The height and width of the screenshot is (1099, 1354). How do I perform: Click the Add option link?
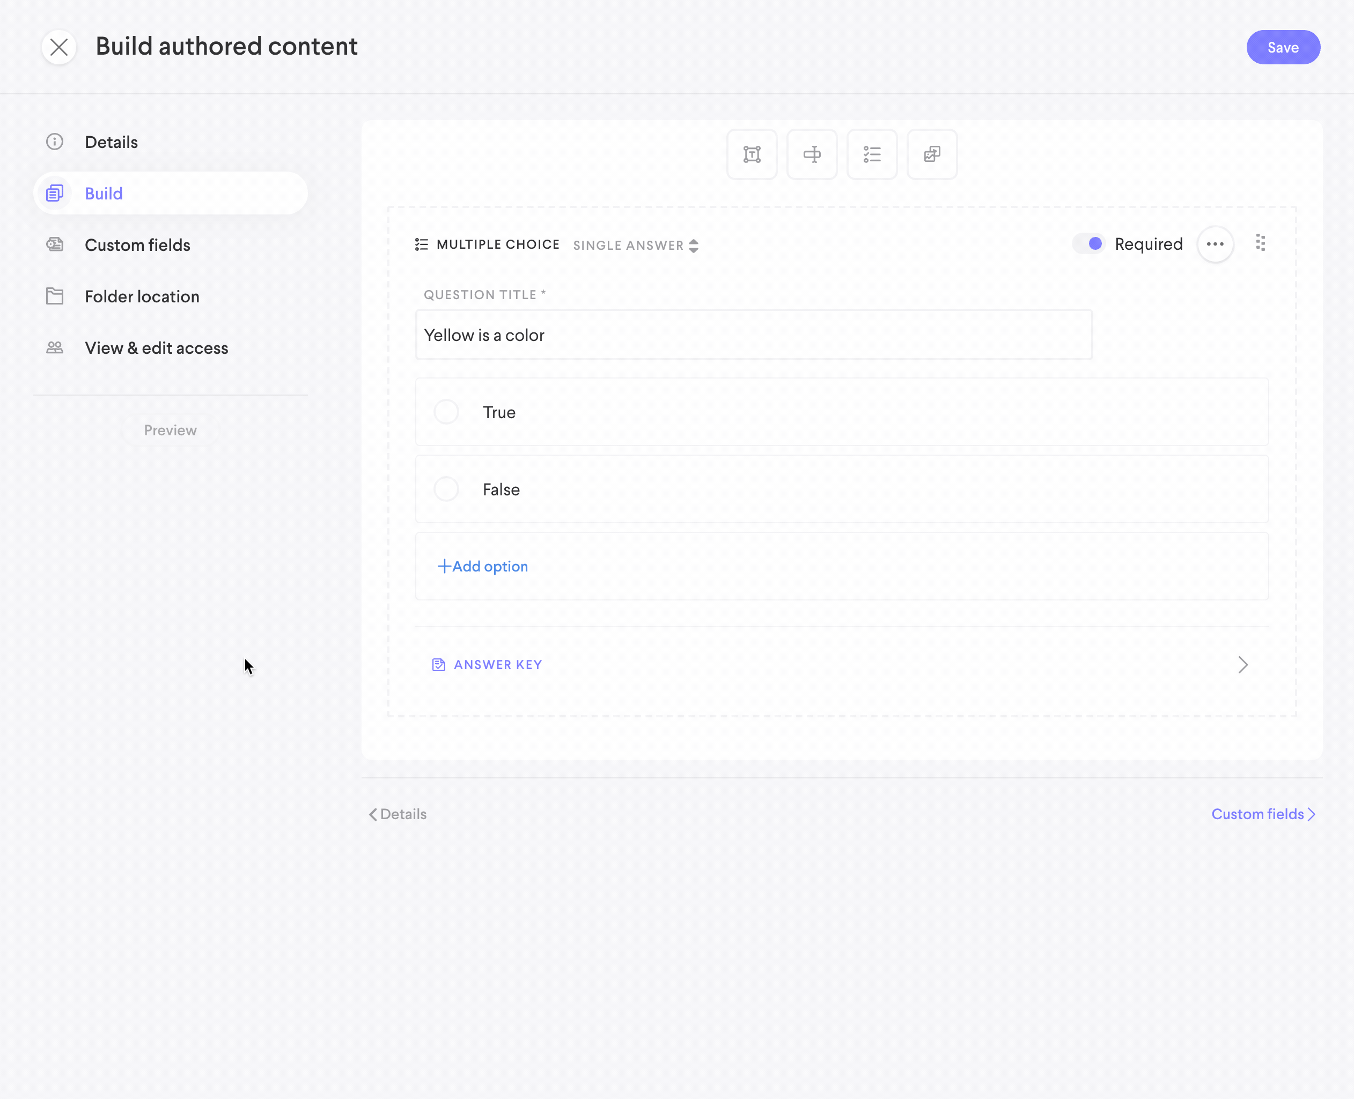(x=483, y=567)
